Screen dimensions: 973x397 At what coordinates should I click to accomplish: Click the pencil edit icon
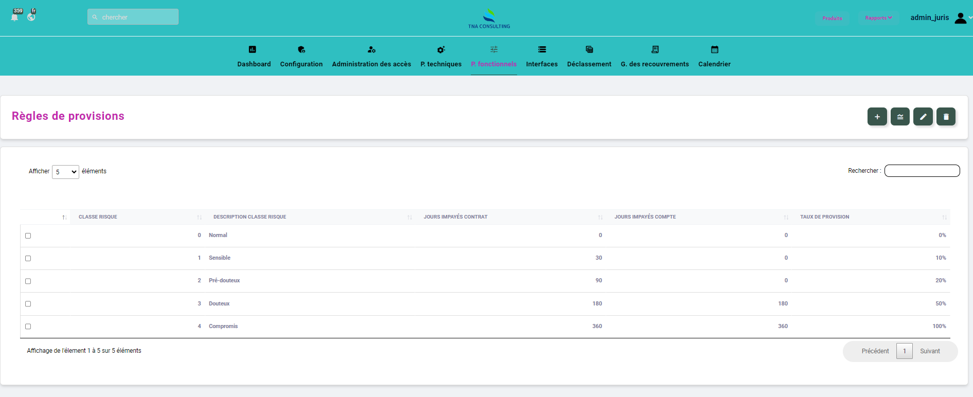pos(923,117)
